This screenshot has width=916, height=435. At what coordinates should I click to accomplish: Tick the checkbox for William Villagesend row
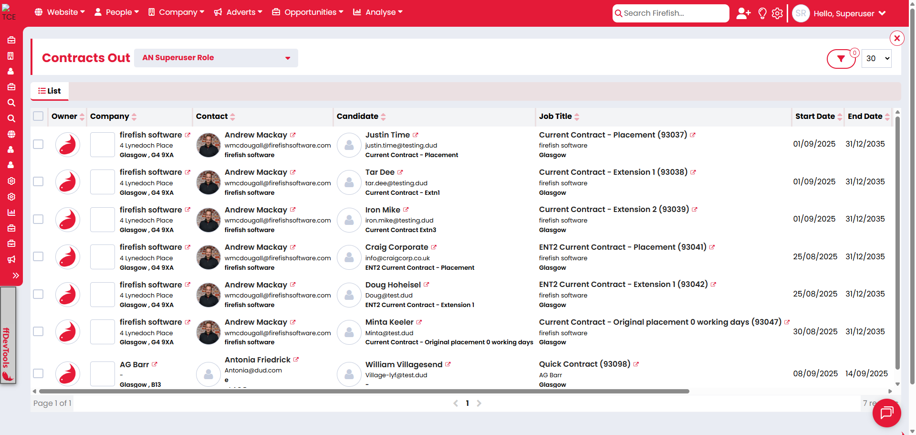point(38,373)
